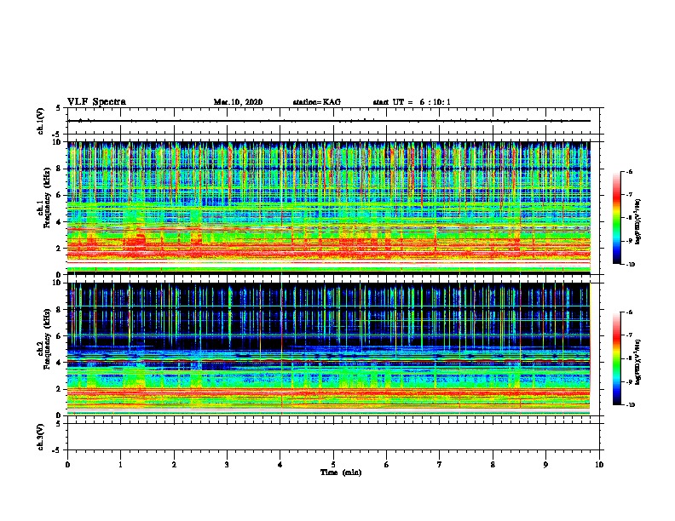Click time axis tick label "2"
The width and height of the screenshot is (675, 521).
click(174, 465)
